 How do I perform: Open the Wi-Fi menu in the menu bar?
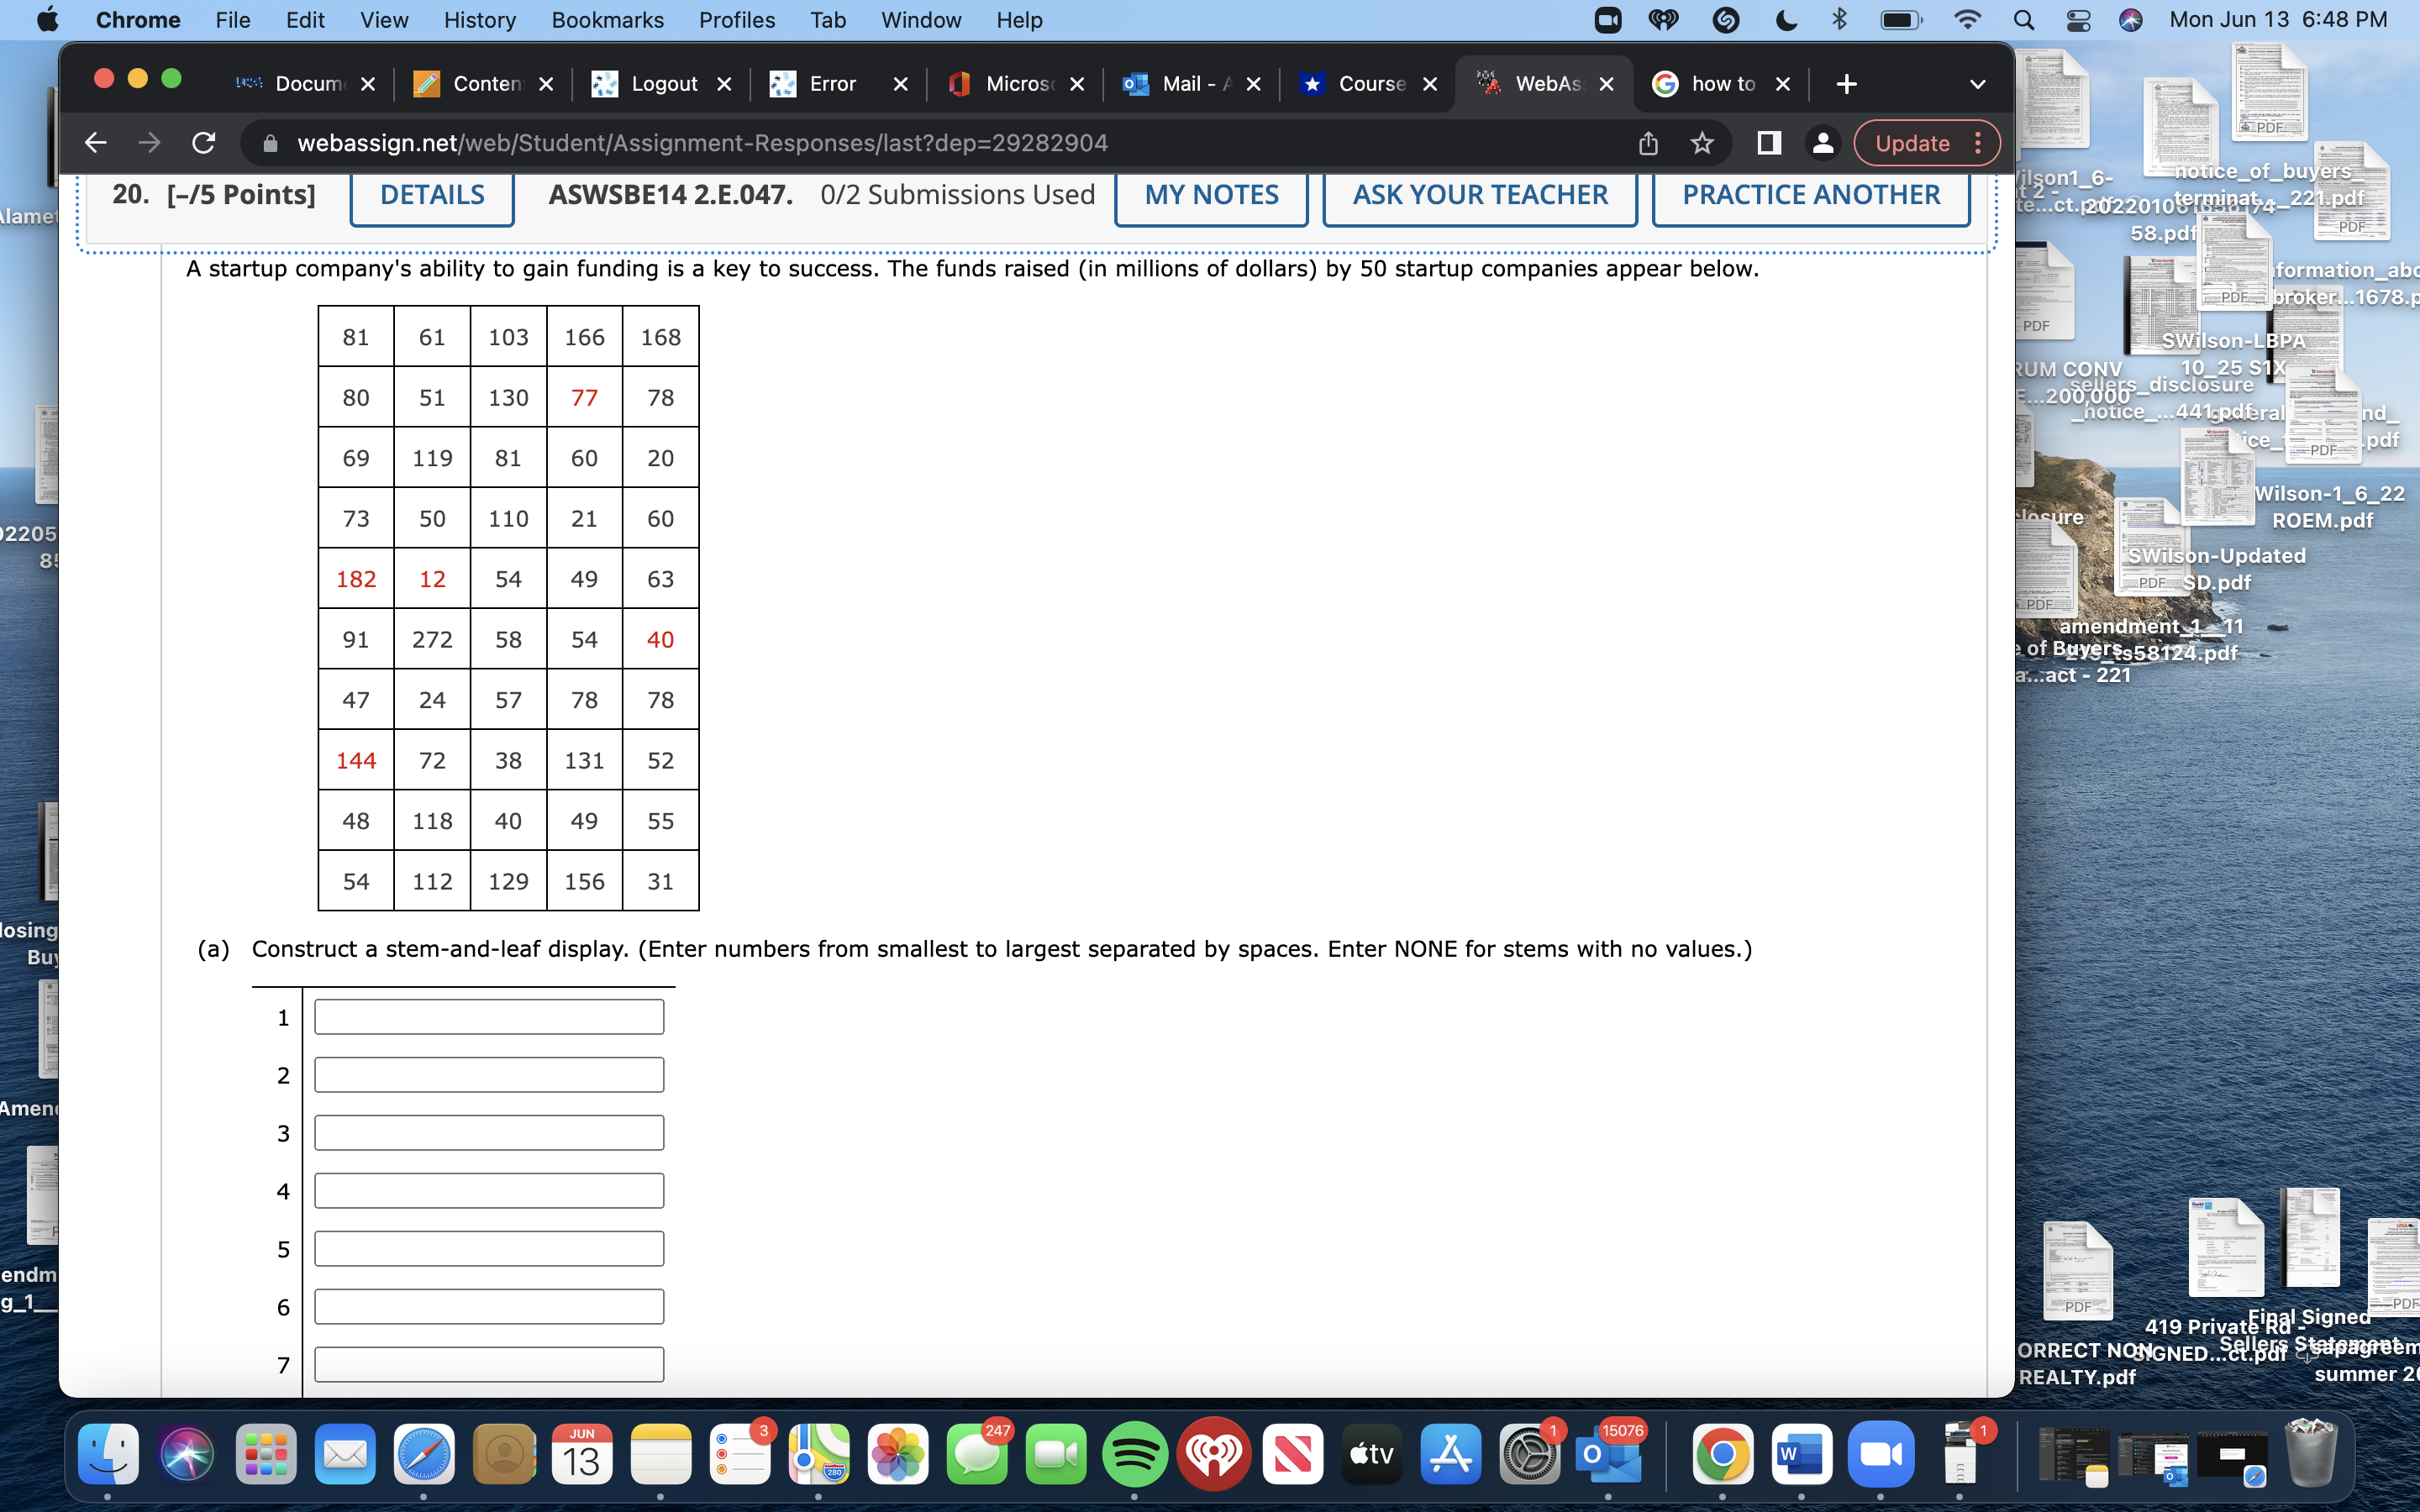tap(1967, 20)
